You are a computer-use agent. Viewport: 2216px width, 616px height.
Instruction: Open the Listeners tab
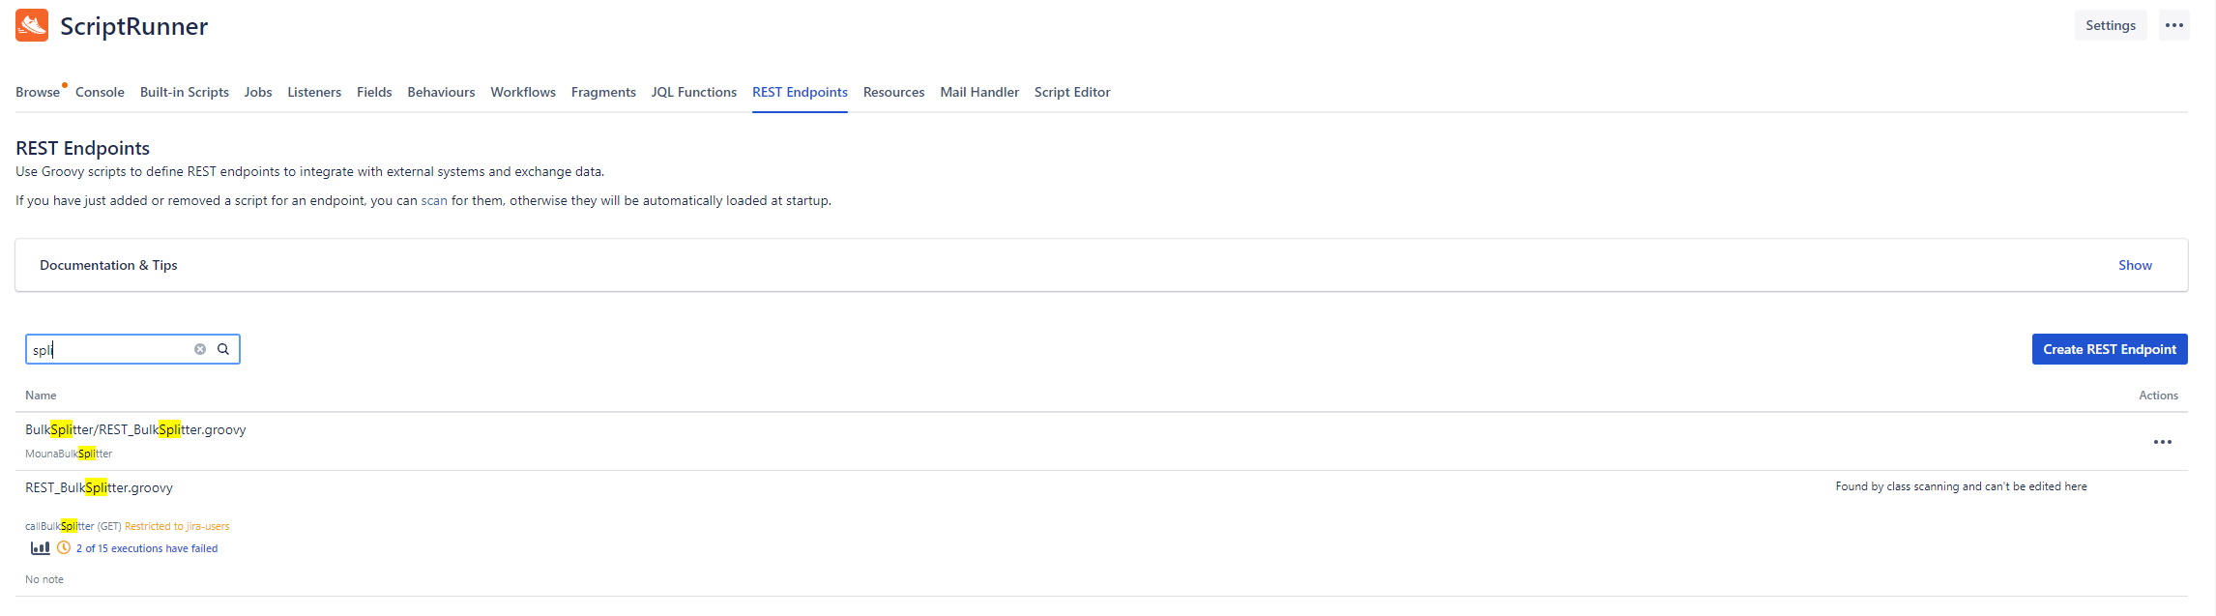[314, 92]
